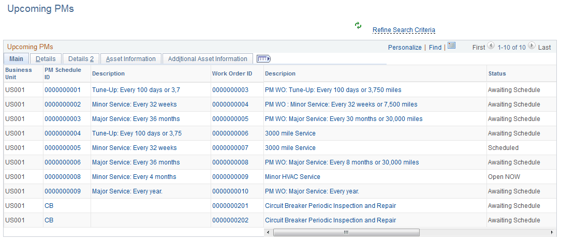The width and height of the screenshot is (561, 241).
Task: Go to previous rows arrow icon
Action: coord(491,46)
